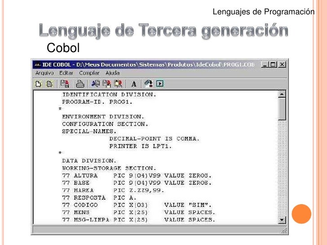Click the line 'PROGRAM-ID. PROG1.'
The width and height of the screenshot is (327, 245).
pos(97,102)
